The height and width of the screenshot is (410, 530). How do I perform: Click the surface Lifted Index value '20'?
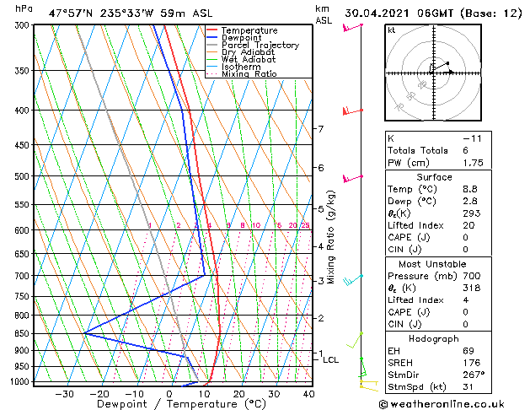(468, 225)
